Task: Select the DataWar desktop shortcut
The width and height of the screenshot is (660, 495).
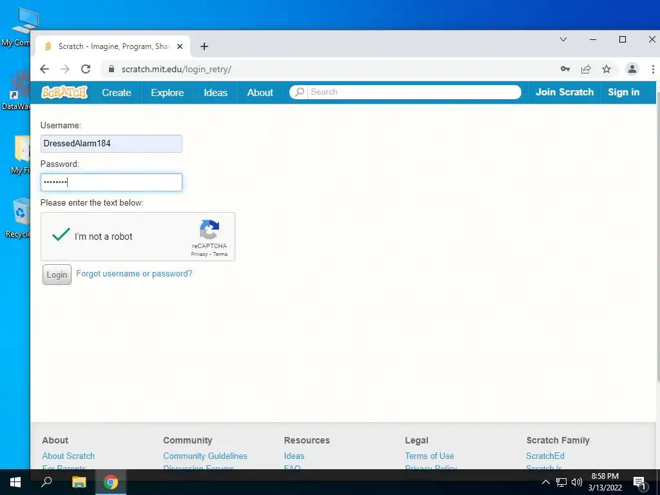Action: point(16,90)
